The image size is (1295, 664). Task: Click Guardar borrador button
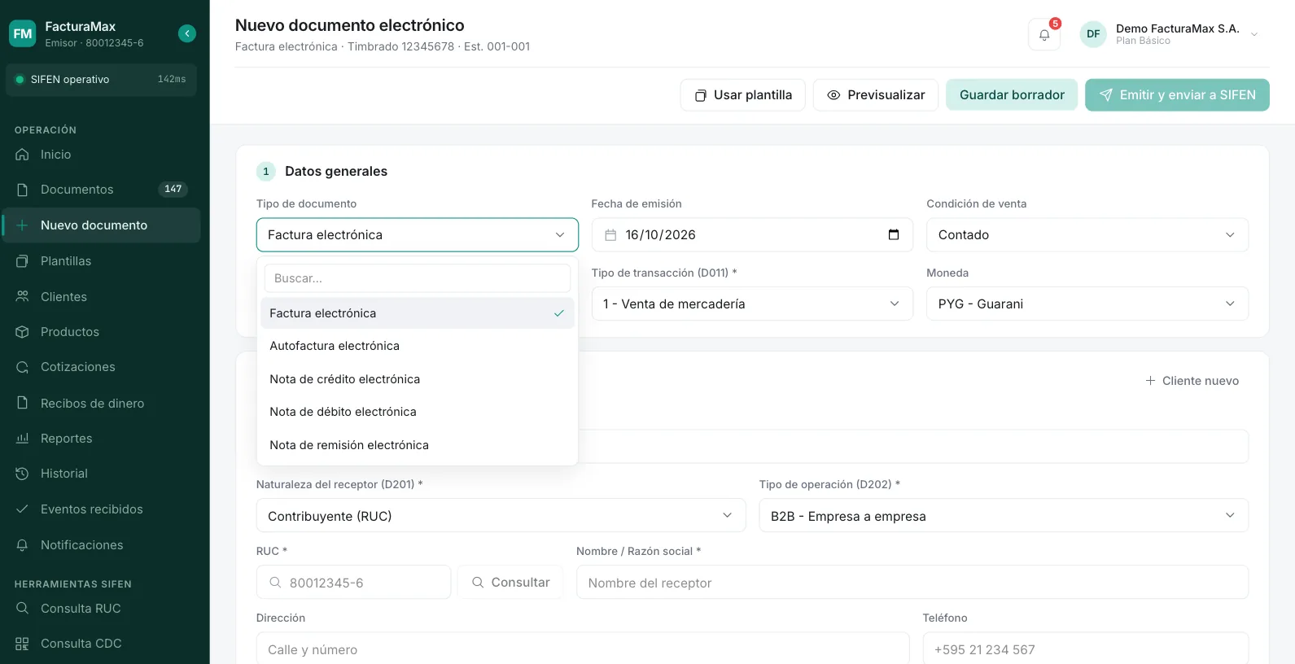[1012, 95]
